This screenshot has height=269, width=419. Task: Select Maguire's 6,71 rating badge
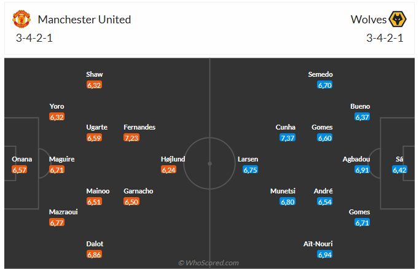pos(57,170)
